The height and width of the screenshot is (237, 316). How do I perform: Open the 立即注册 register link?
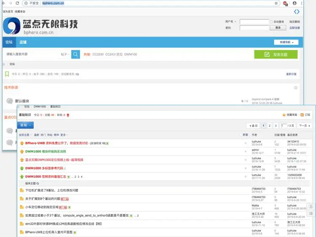295,28
